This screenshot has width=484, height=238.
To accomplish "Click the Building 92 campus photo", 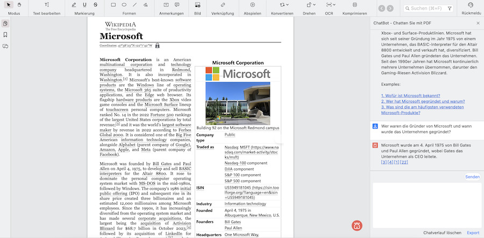I will (x=238, y=103).
